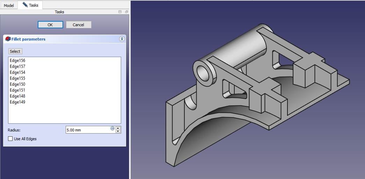The height and width of the screenshot is (179, 365).
Task: Decrease the radius with the down arrow
Action: 118,131
